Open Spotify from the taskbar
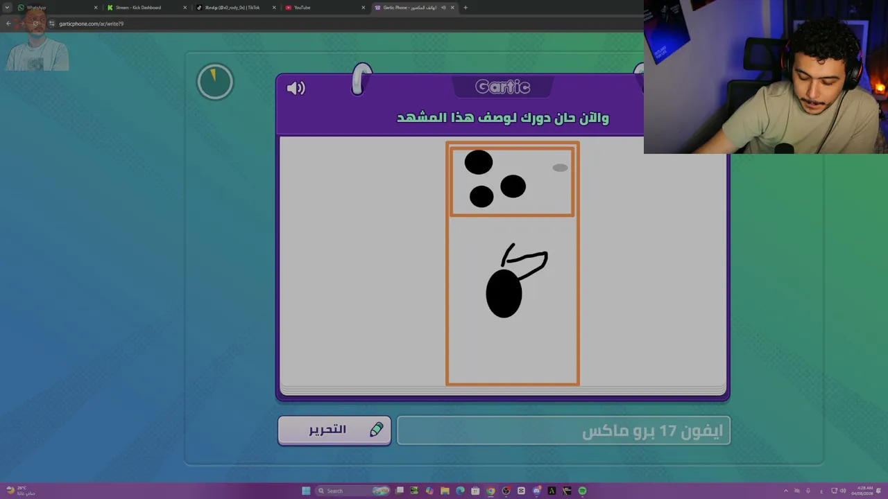888x499 pixels. 582,491
